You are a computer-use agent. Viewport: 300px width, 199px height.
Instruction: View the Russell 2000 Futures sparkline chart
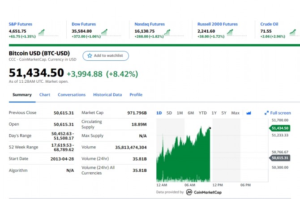tap(236, 33)
